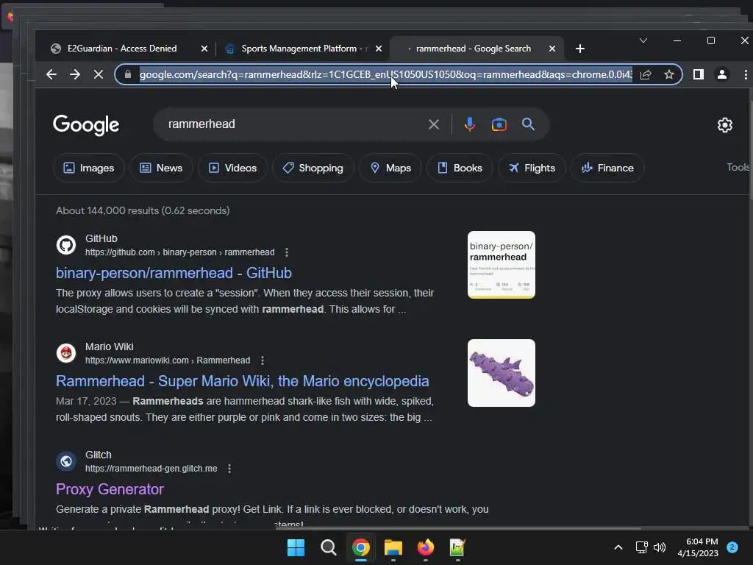
Task: Close the E2Guardian - Access Denied tab
Action: [204, 49]
